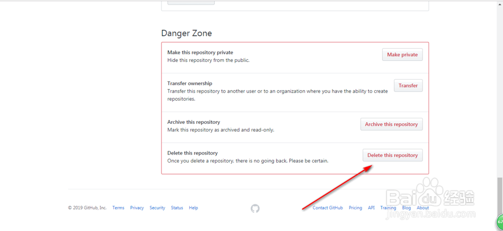Image resolution: width=503 pixels, height=231 pixels.
Task: Open the Terms footer link
Action: pos(118,208)
